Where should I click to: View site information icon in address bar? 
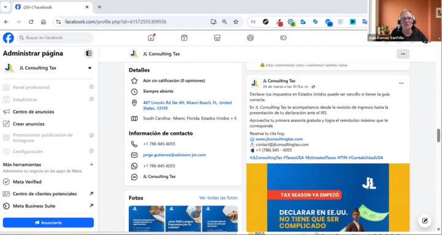coord(58,22)
